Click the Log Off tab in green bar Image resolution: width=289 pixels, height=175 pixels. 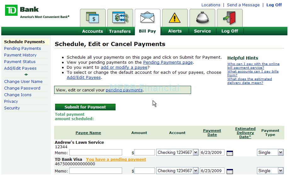click(x=229, y=31)
